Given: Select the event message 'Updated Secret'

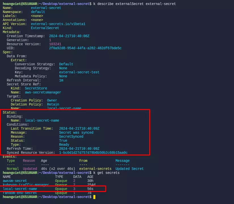Looking at the screenshot, I should [130, 169].
